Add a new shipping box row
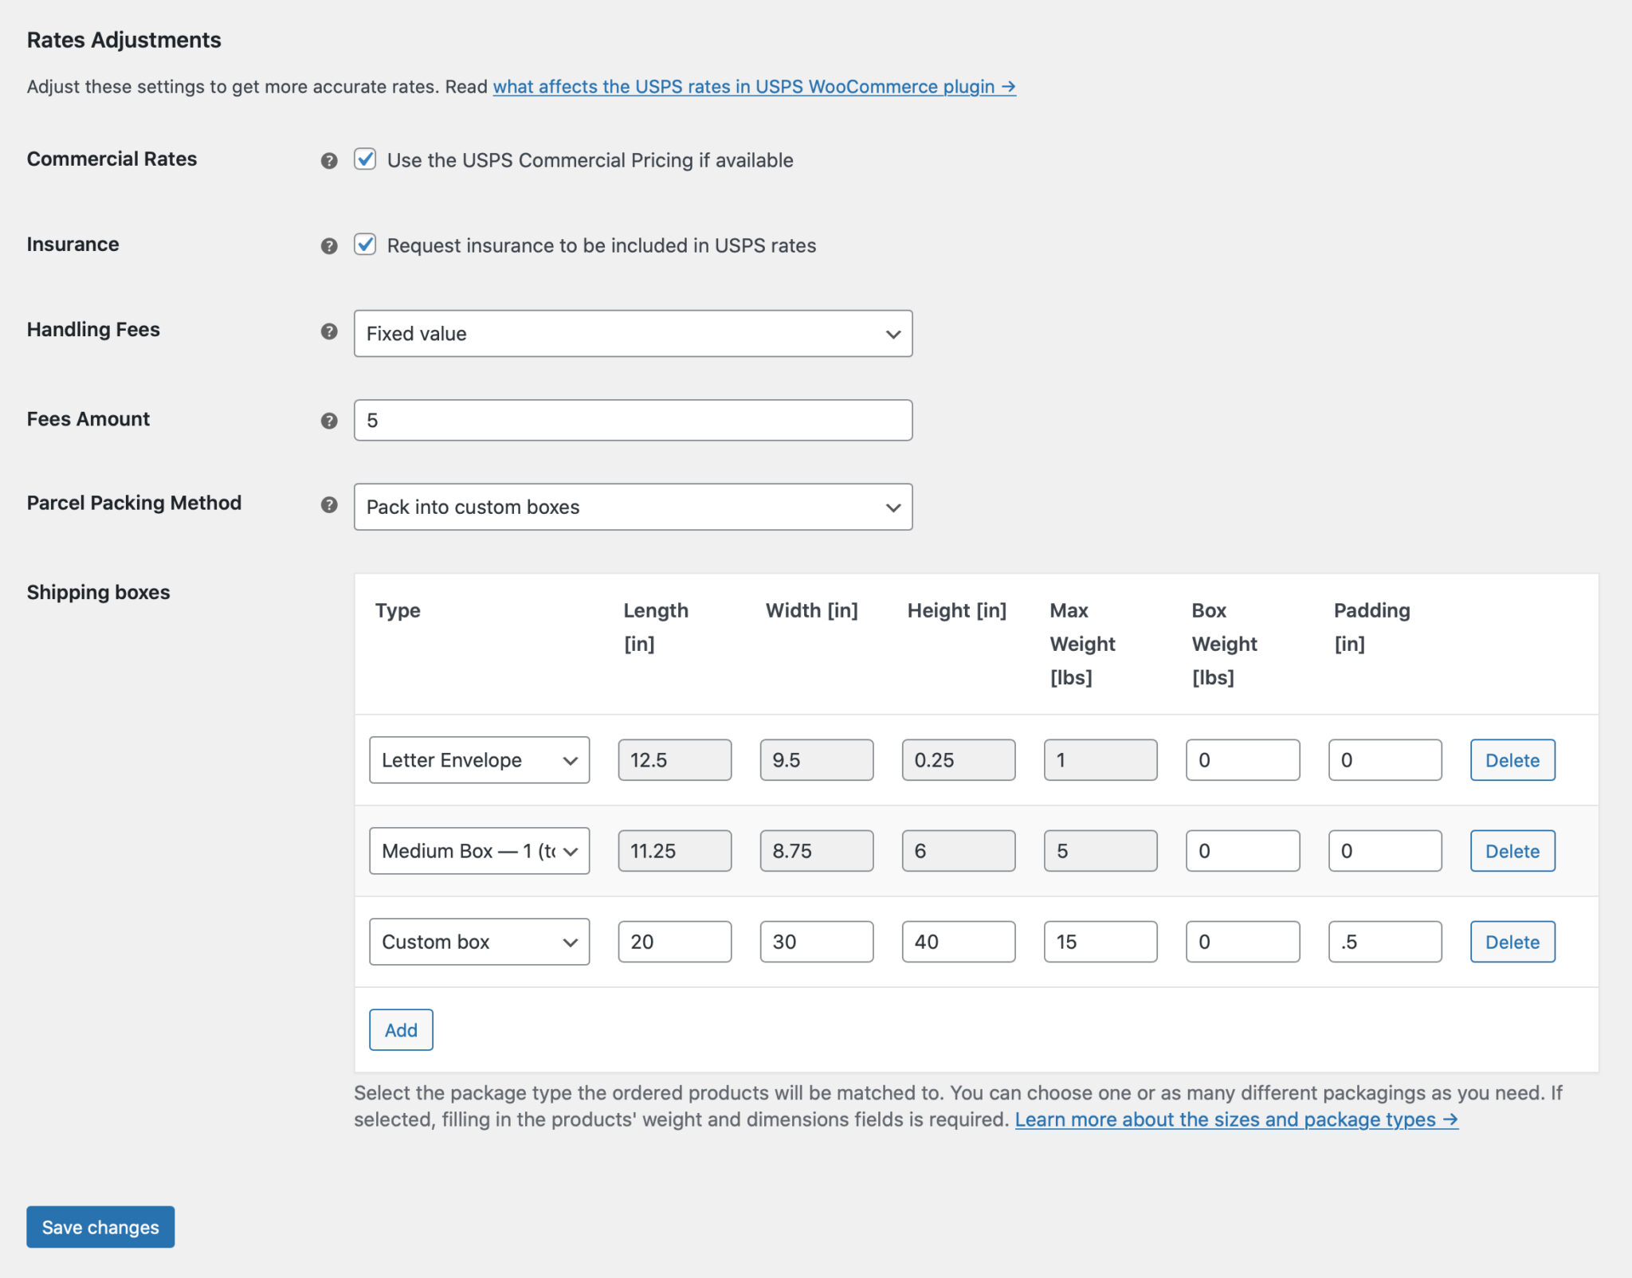 pos(401,1029)
